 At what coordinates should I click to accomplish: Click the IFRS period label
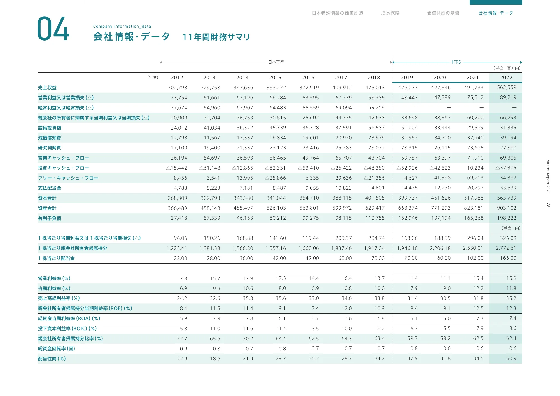click(x=456, y=62)
